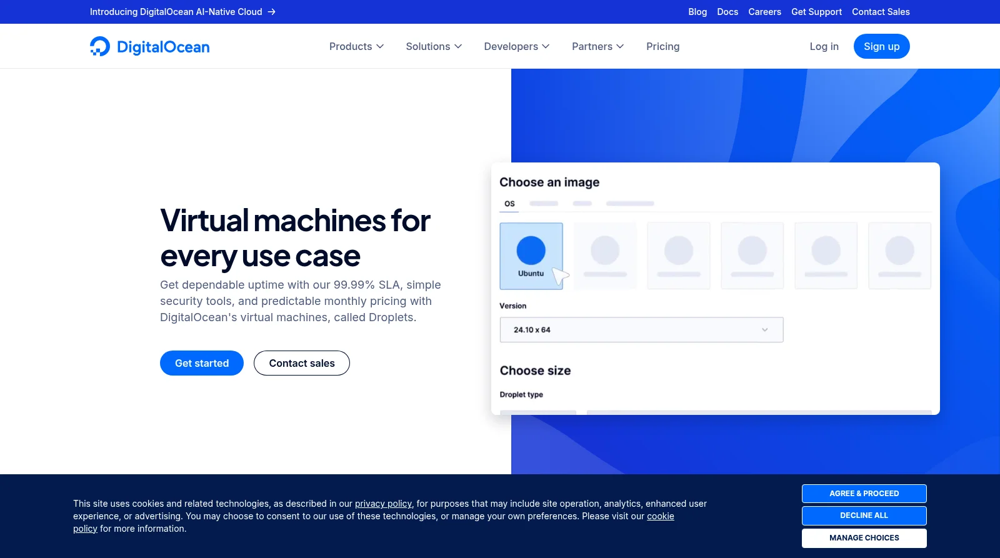Click the Virtual machines for every use case heading
1000x558 pixels.
point(295,238)
